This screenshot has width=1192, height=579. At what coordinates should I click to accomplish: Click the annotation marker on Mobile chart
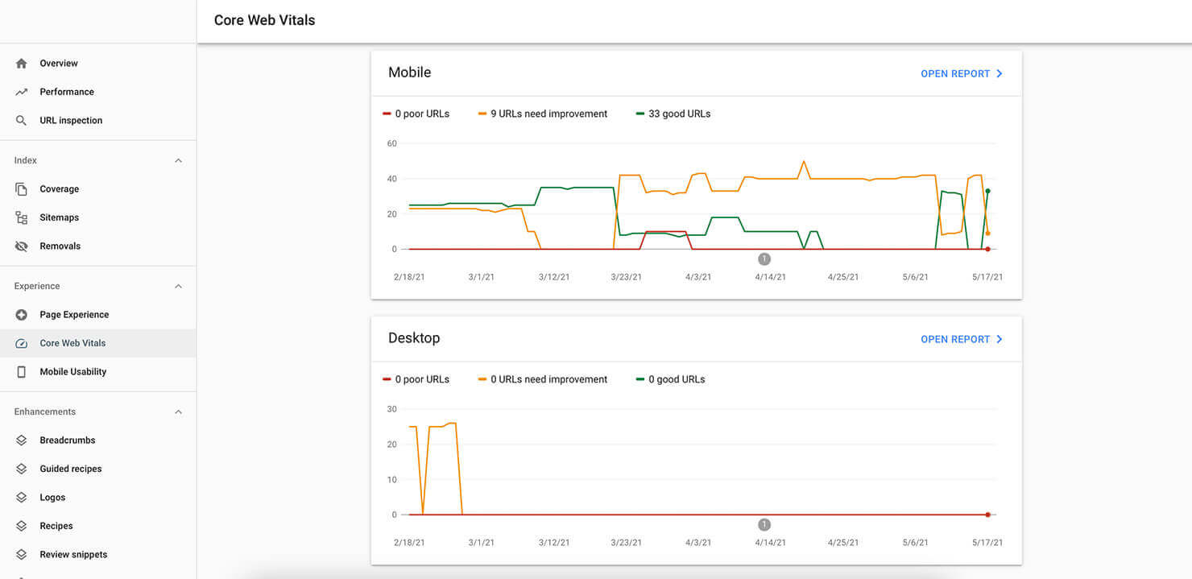[764, 258]
